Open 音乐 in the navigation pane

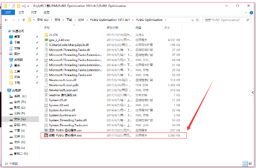coord(17,66)
